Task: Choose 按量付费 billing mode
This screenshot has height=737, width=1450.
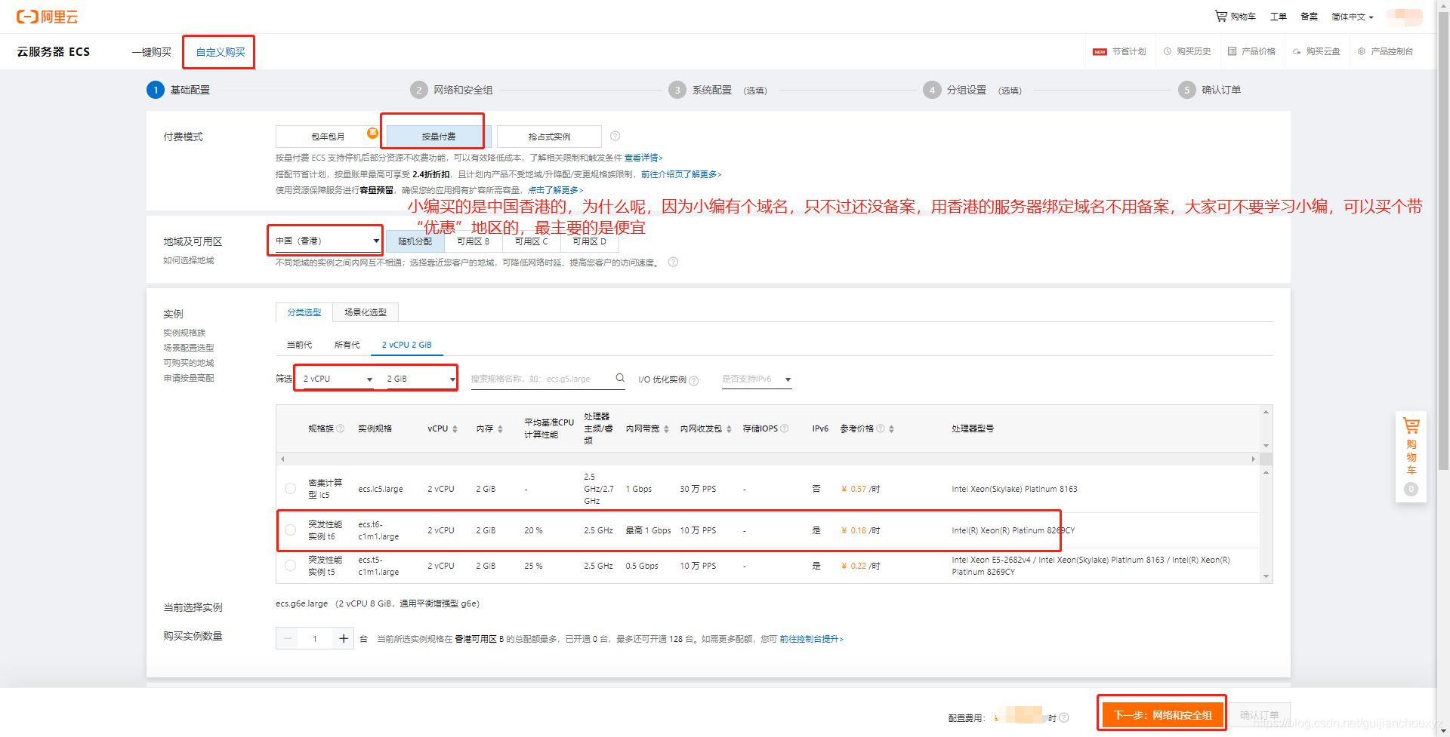Action: pyautogui.click(x=439, y=137)
